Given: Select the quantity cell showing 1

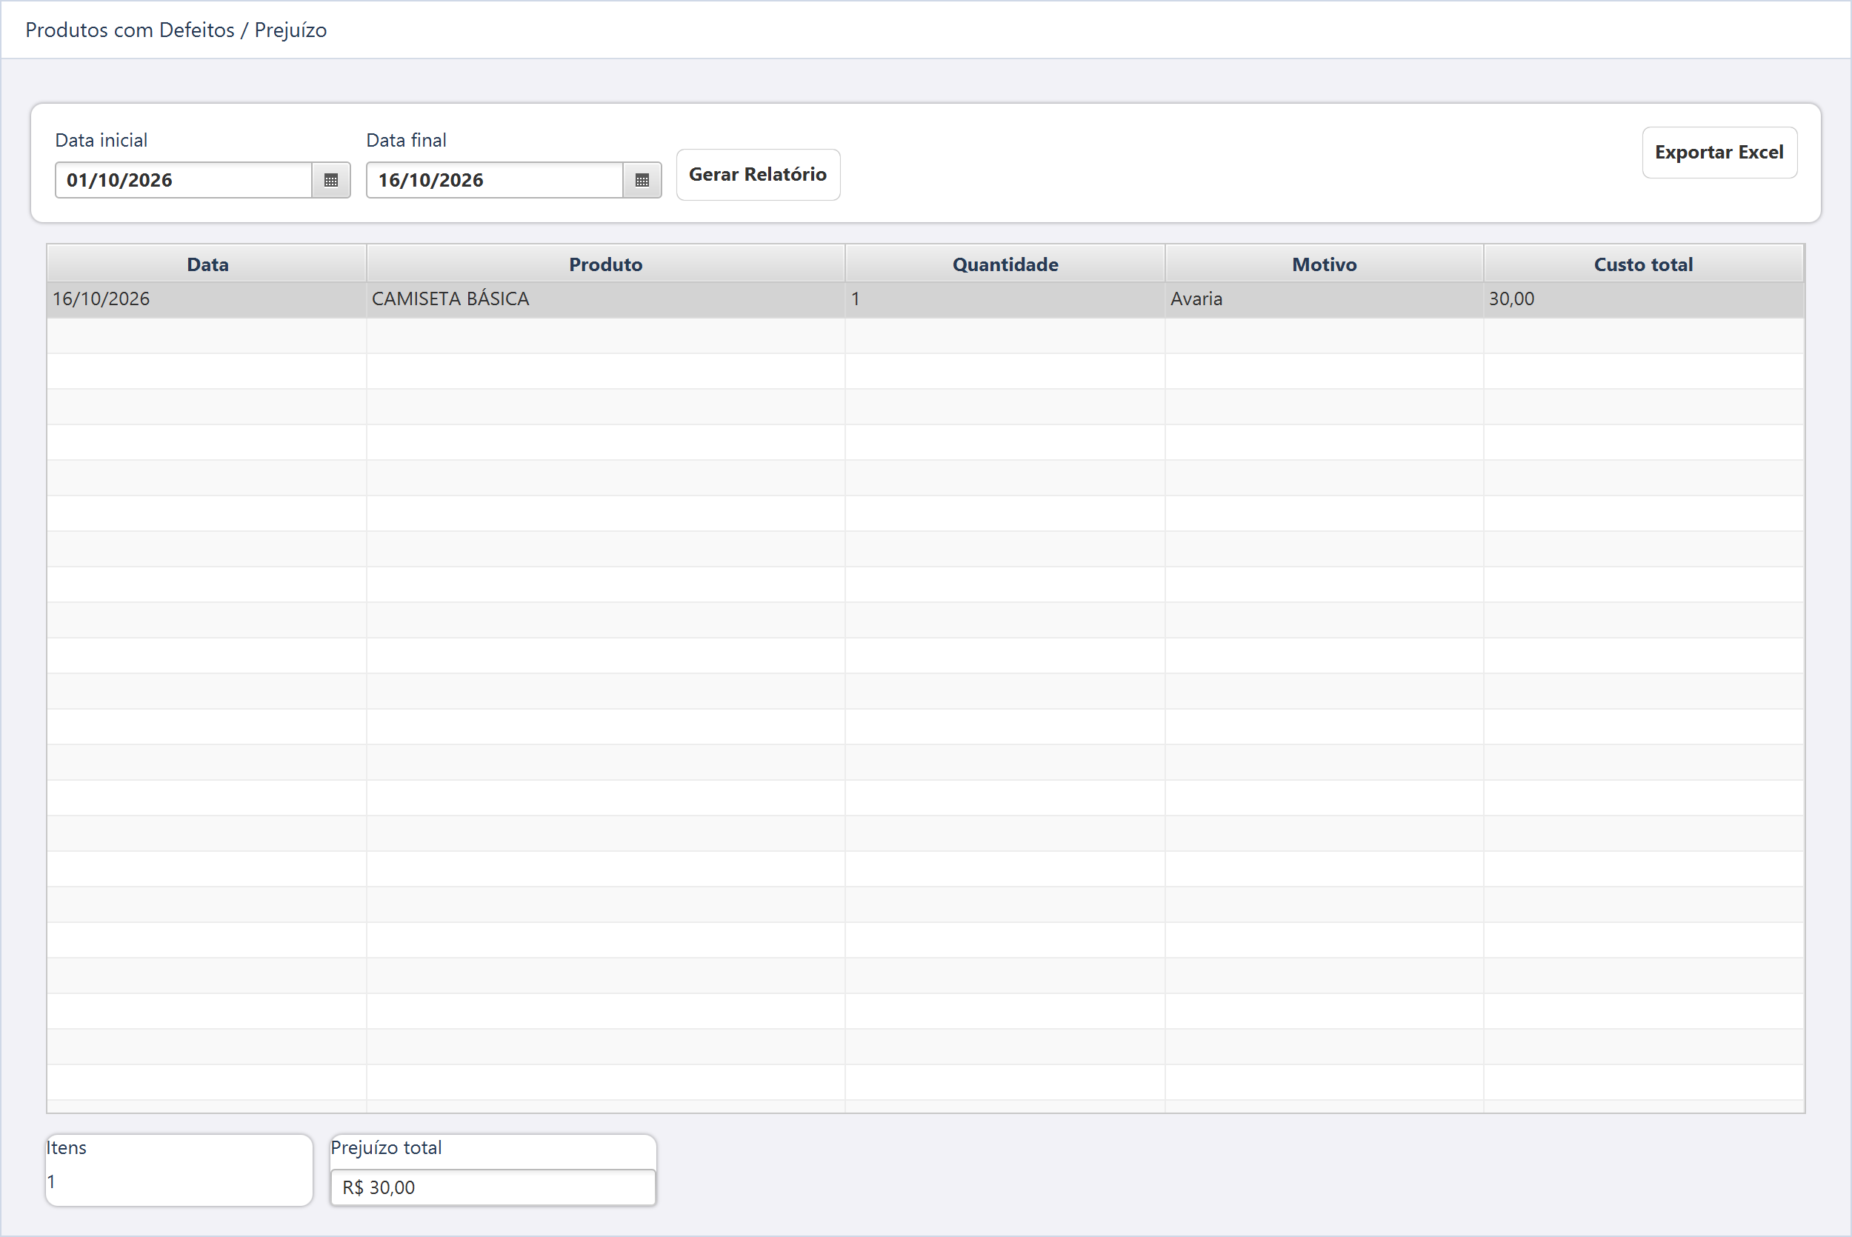Looking at the screenshot, I should tap(1005, 300).
